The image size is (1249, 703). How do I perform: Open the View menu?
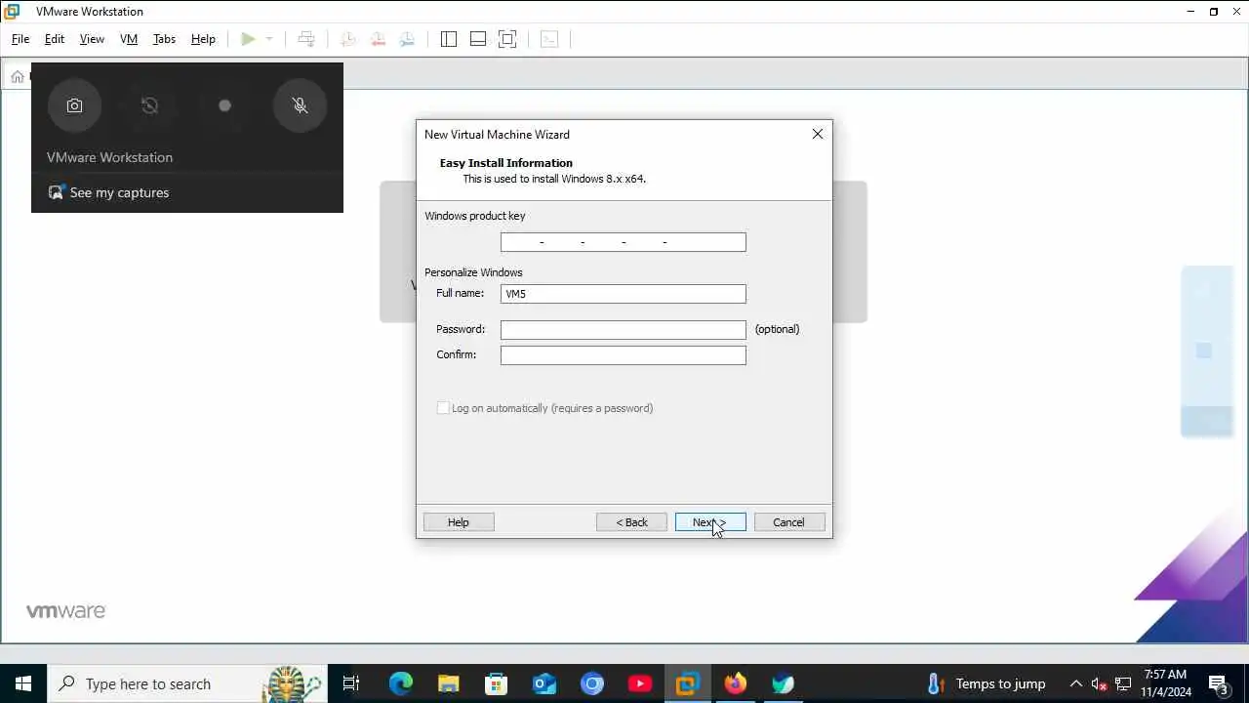[x=92, y=39]
